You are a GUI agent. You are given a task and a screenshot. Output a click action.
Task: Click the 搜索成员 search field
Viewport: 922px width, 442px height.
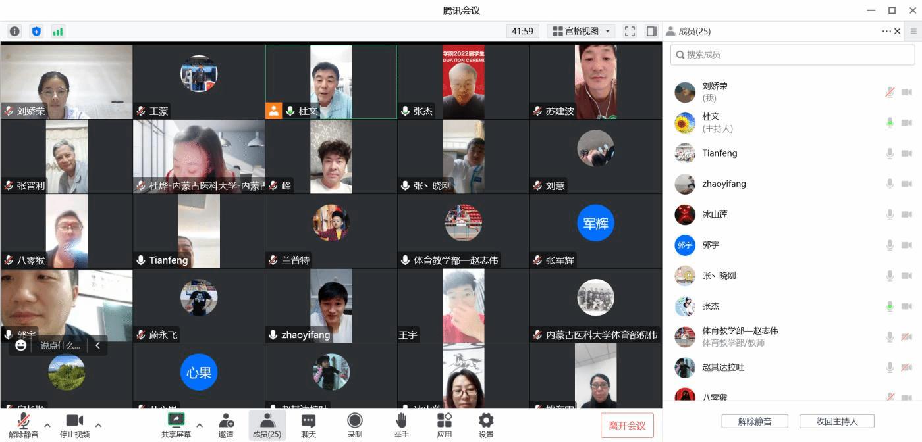792,55
